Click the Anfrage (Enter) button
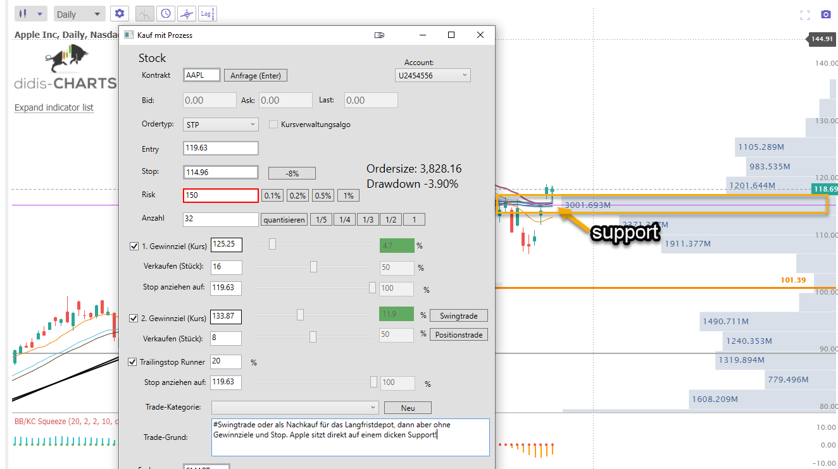 pos(256,76)
